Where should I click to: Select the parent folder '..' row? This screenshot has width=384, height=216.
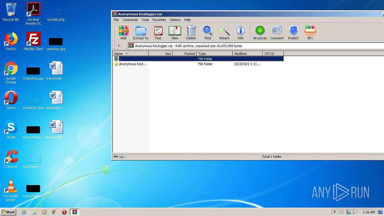click(198, 59)
